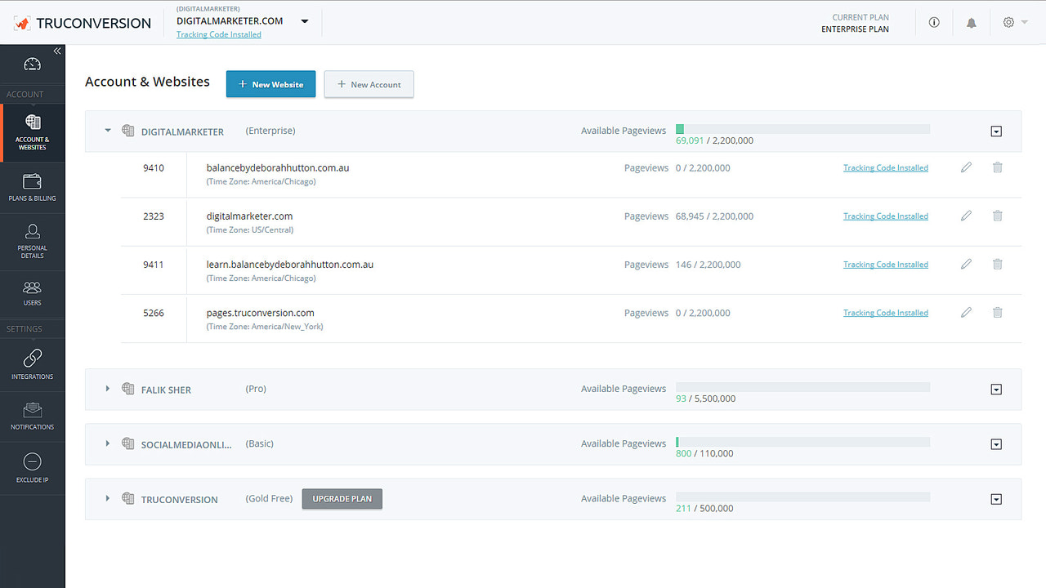Click the (Gold Free) plan label
Viewport: 1046px width, 588px height.
click(269, 498)
